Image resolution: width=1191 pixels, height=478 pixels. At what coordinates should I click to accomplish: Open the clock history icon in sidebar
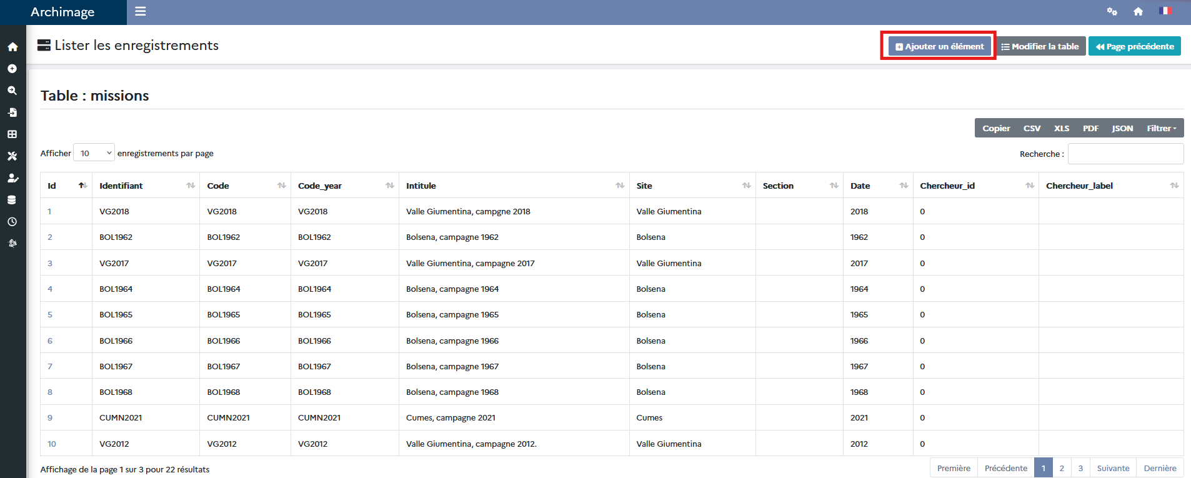12,222
